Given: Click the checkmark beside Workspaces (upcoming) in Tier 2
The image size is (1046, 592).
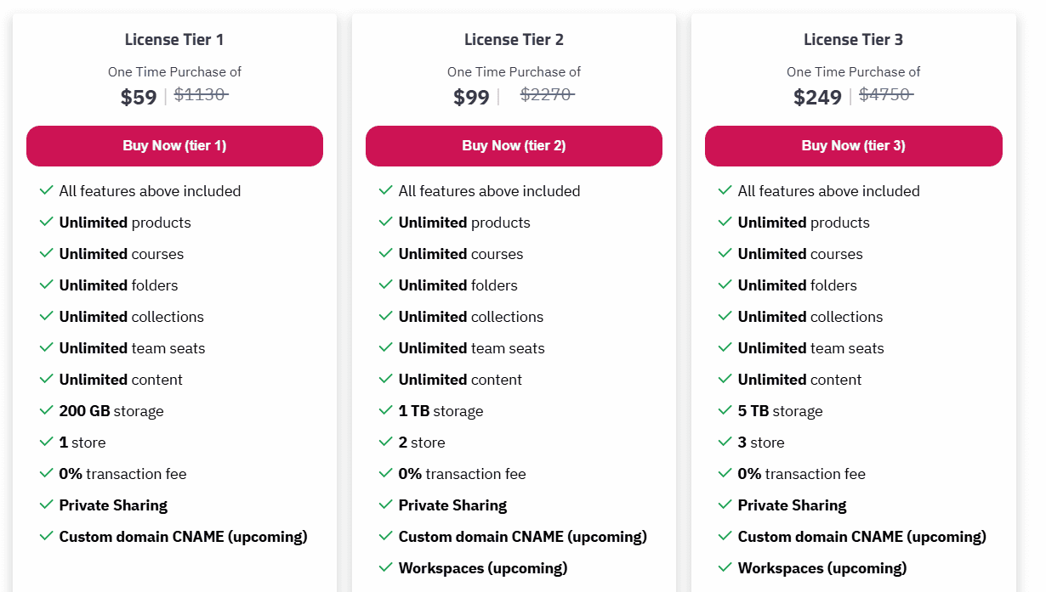Looking at the screenshot, I should pos(386,567).
